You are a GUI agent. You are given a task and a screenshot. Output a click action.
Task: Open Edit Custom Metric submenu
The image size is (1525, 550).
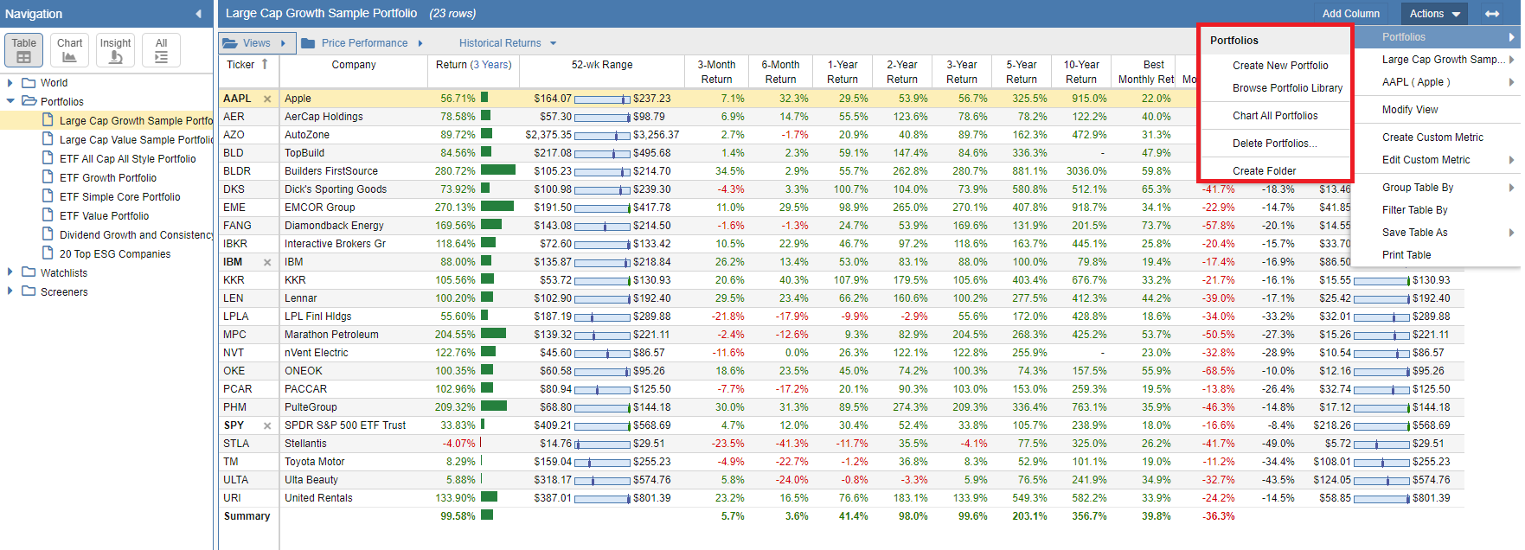[x=1437, y=160]
